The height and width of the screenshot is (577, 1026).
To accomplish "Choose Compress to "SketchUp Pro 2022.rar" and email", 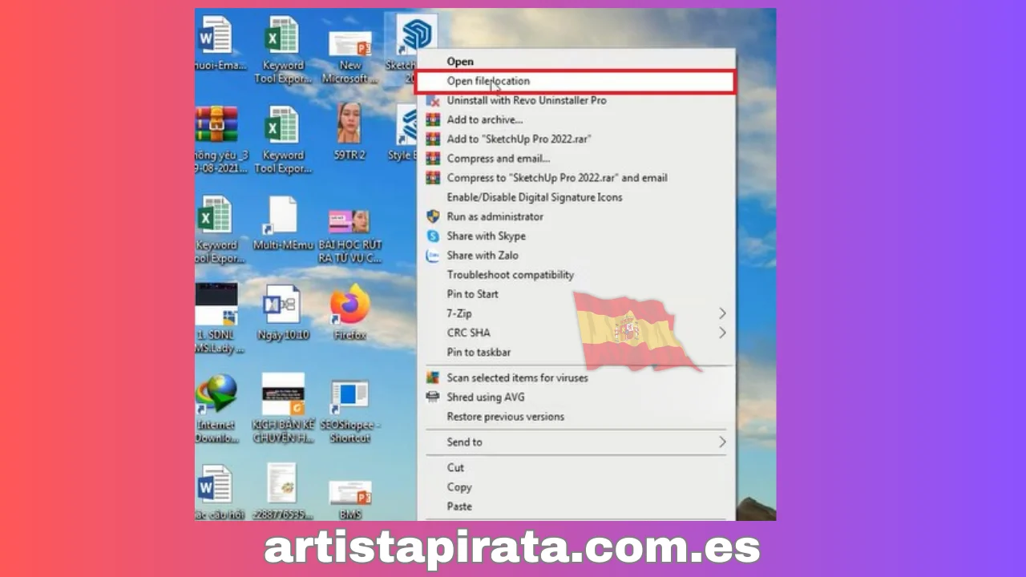I will (576, 178).
